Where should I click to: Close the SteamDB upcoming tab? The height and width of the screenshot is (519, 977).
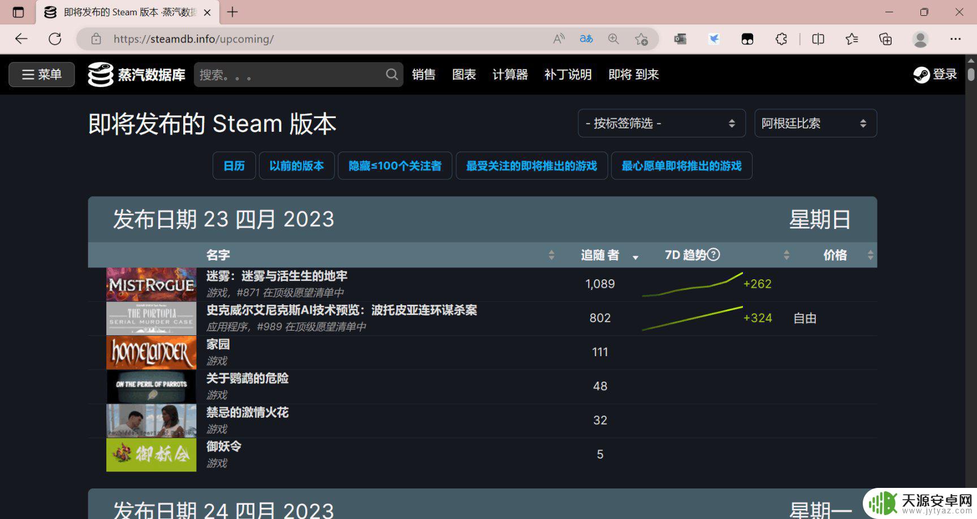207,12
